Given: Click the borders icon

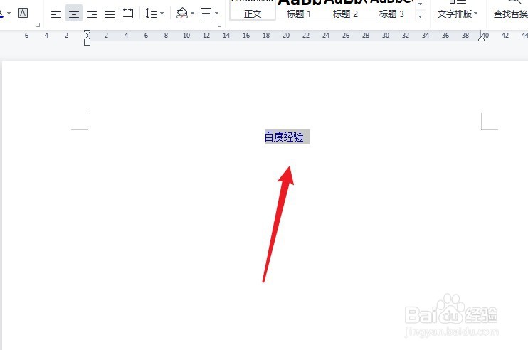Looking at the screenshot, I should coord(206,14).
